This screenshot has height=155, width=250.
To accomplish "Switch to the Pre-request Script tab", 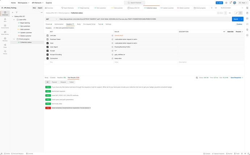I will point(89,24).
